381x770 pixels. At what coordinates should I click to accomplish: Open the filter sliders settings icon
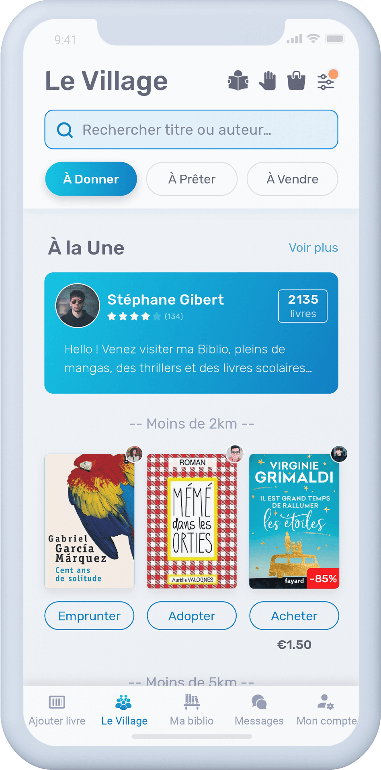point(326,82)
